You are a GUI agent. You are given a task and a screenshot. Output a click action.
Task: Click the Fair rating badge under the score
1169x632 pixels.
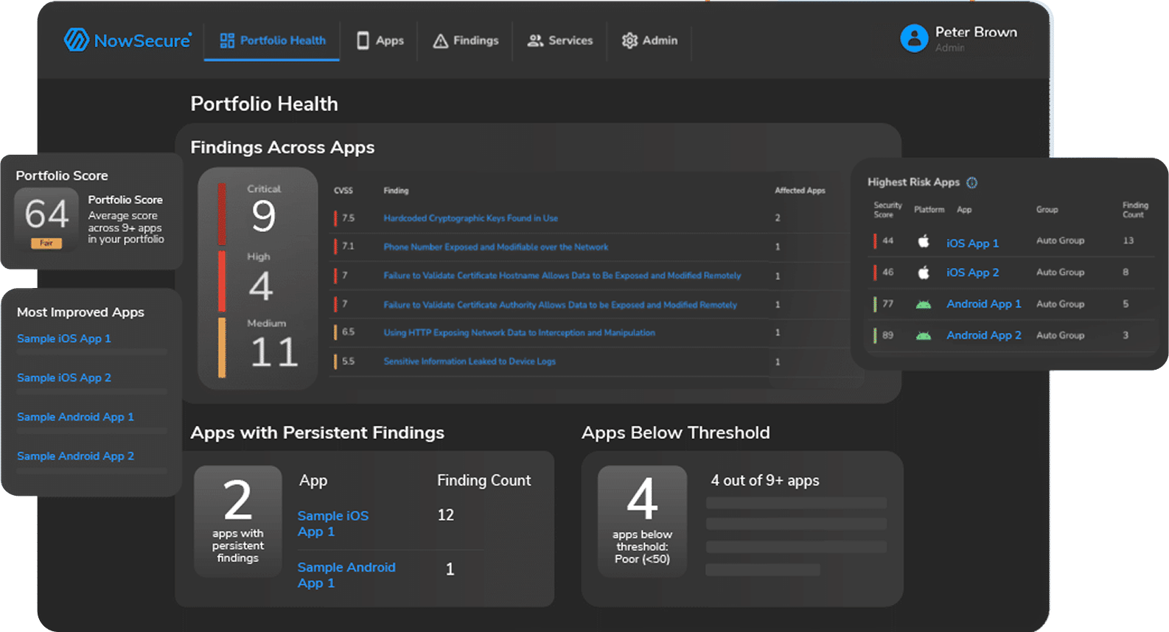click(46, 243)
